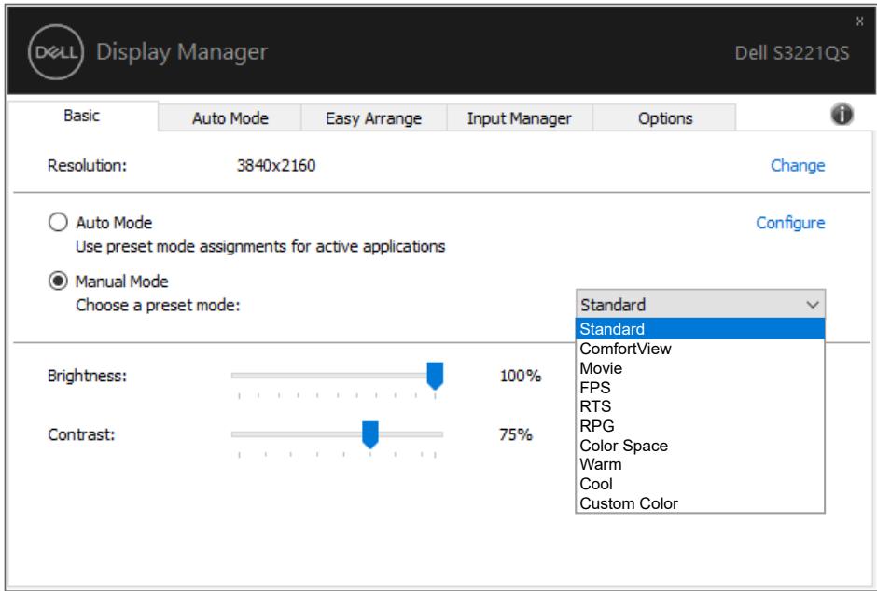Select FPS preset in dropdown list
Screen dimensions: 877x591
click(701, 388)
